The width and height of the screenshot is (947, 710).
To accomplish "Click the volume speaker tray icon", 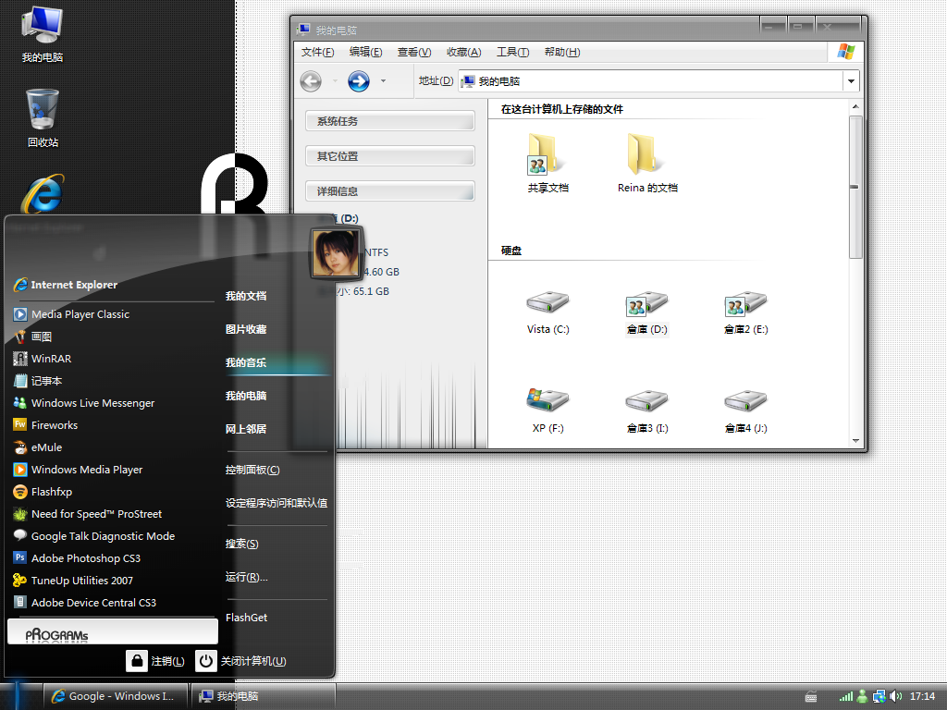I will point(895,696).
